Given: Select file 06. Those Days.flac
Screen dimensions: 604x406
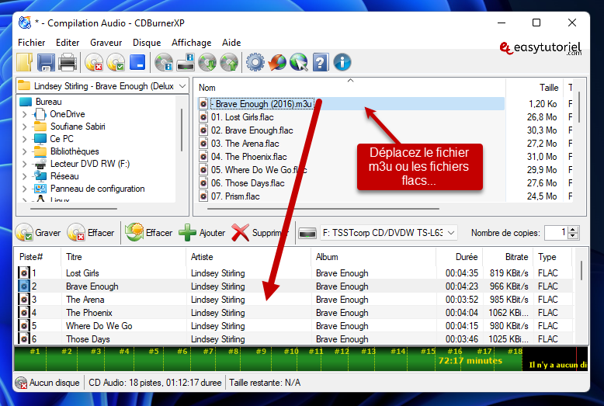Looking at the screenshot, I should 248,183.
